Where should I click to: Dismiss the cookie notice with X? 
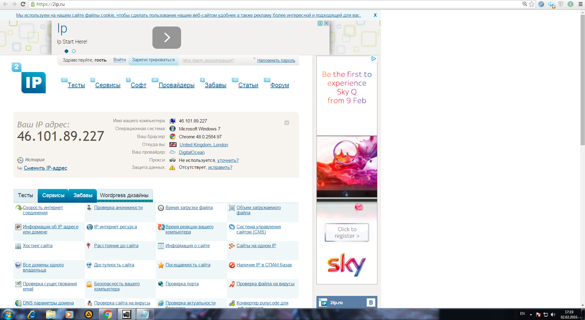coord(375,15)
